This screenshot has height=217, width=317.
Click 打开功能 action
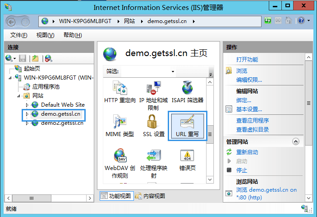(x=247, y=60)
